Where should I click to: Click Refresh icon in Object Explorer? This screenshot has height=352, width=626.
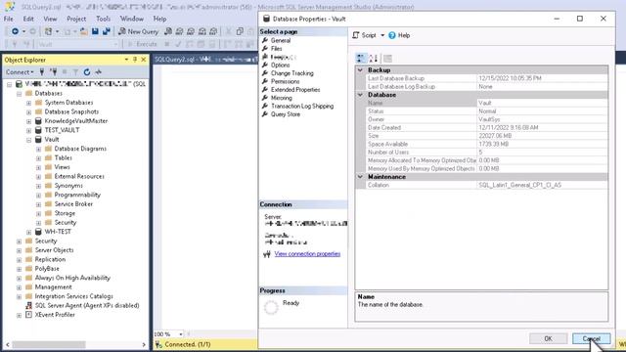(x=87, y=71)
